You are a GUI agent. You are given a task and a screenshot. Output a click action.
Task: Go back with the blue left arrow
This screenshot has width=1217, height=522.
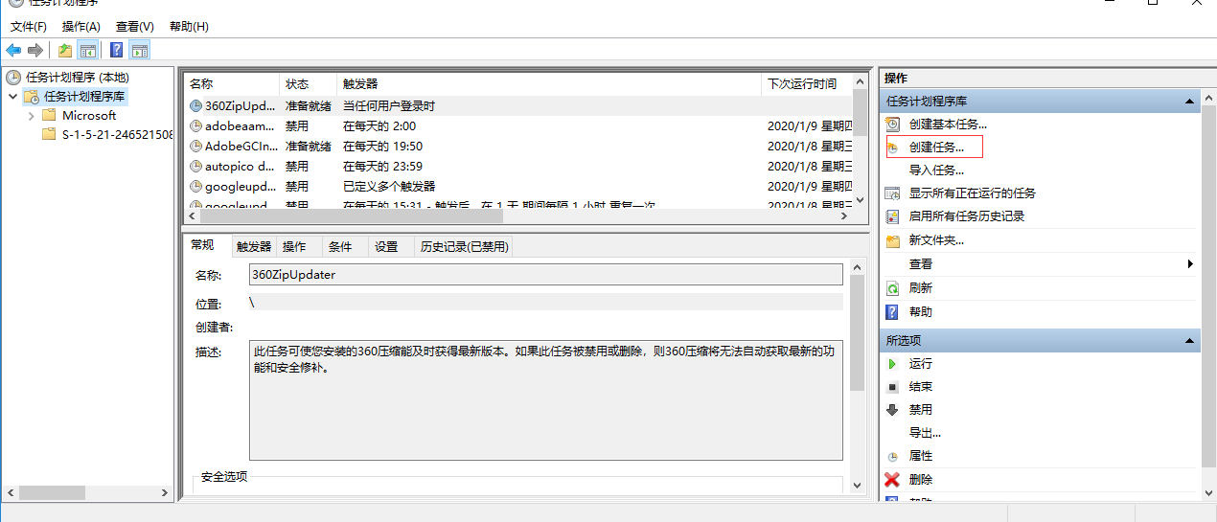click(x=13, y=50)
